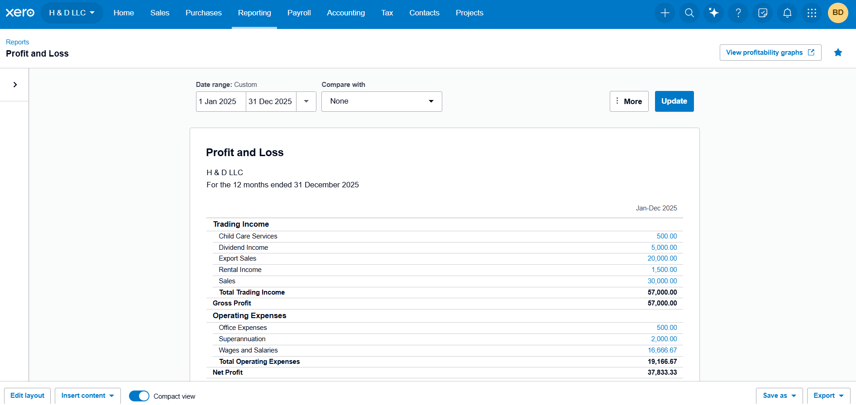The width and height of the screenshot is (856, 405).
Task: Select the Dividend Income row label
Action: coord(244,248)
